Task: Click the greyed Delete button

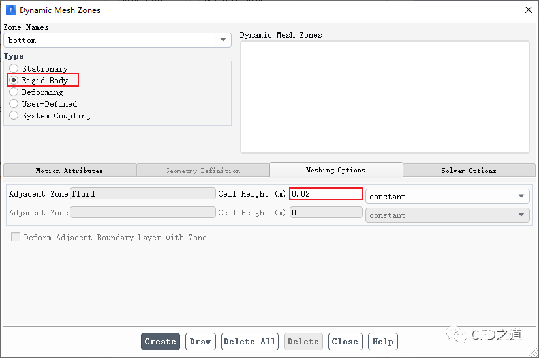Action: [x=303, y=341]
